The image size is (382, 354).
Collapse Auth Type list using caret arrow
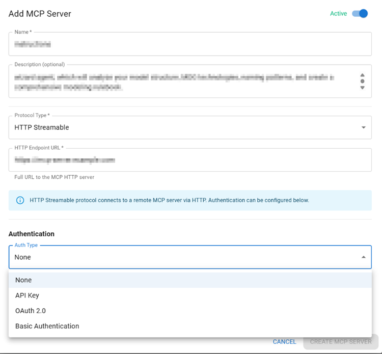pos(364,257)
